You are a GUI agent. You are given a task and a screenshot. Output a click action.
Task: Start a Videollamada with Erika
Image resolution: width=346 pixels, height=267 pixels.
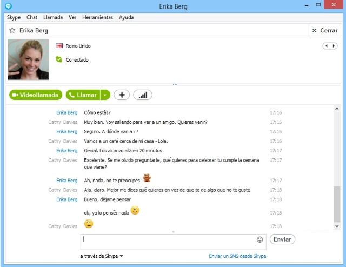pyautogui.click(x=36, y=95)
